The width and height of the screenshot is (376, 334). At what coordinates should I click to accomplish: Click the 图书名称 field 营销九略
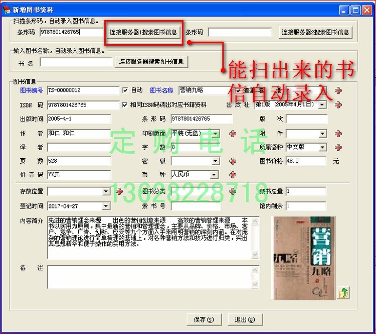coord(206,90)
